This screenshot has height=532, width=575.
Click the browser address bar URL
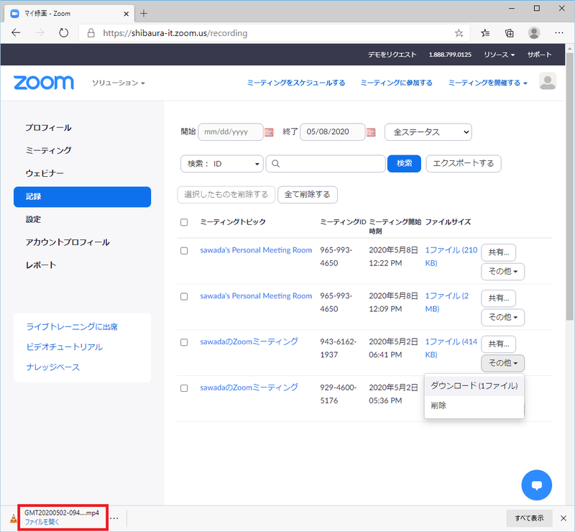click(x=175, y=33)
